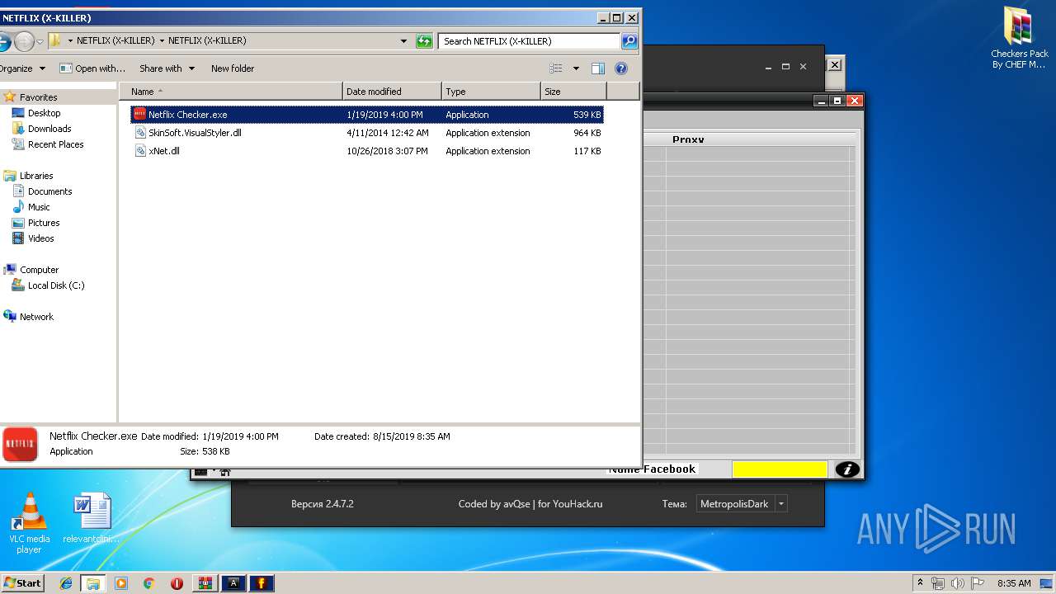The image size is (1056, 594).
Task: Click the '10/26/2018 3:07 PM' date cell
Action: tap(387, 151)
